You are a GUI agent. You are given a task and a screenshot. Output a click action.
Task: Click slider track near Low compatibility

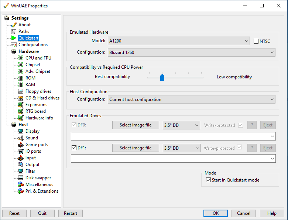coord(201,78)
